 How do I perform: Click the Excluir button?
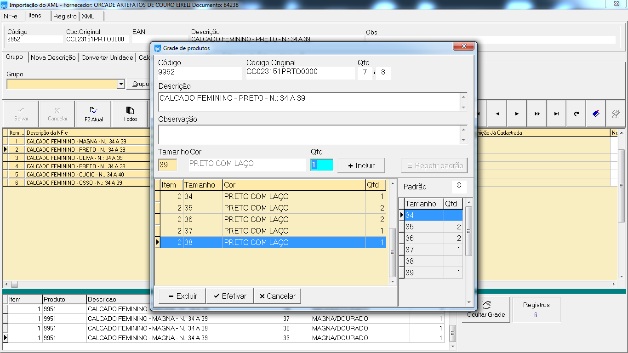[x=182, y=296]
